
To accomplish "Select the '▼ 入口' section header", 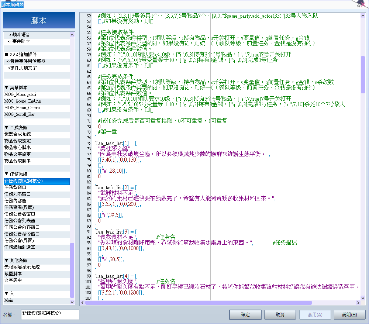I will (37, 294).
